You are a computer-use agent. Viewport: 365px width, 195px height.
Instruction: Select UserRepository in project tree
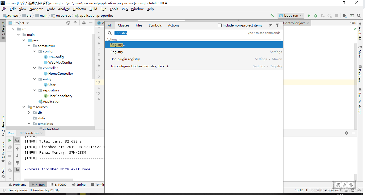[x=60, y=96]
